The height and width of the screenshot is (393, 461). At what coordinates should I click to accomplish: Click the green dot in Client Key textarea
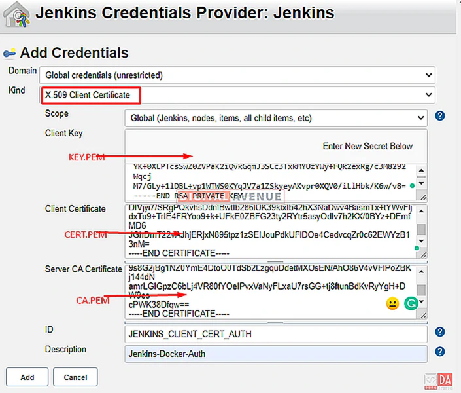[x=412, y=185]
